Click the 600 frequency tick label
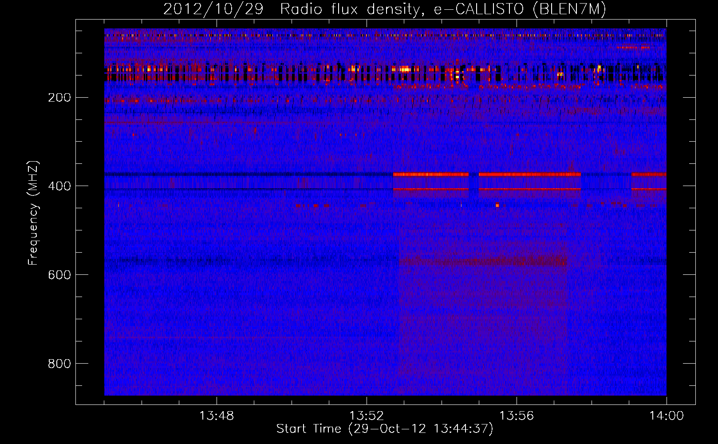718x444 pixels. click(59, 275)
